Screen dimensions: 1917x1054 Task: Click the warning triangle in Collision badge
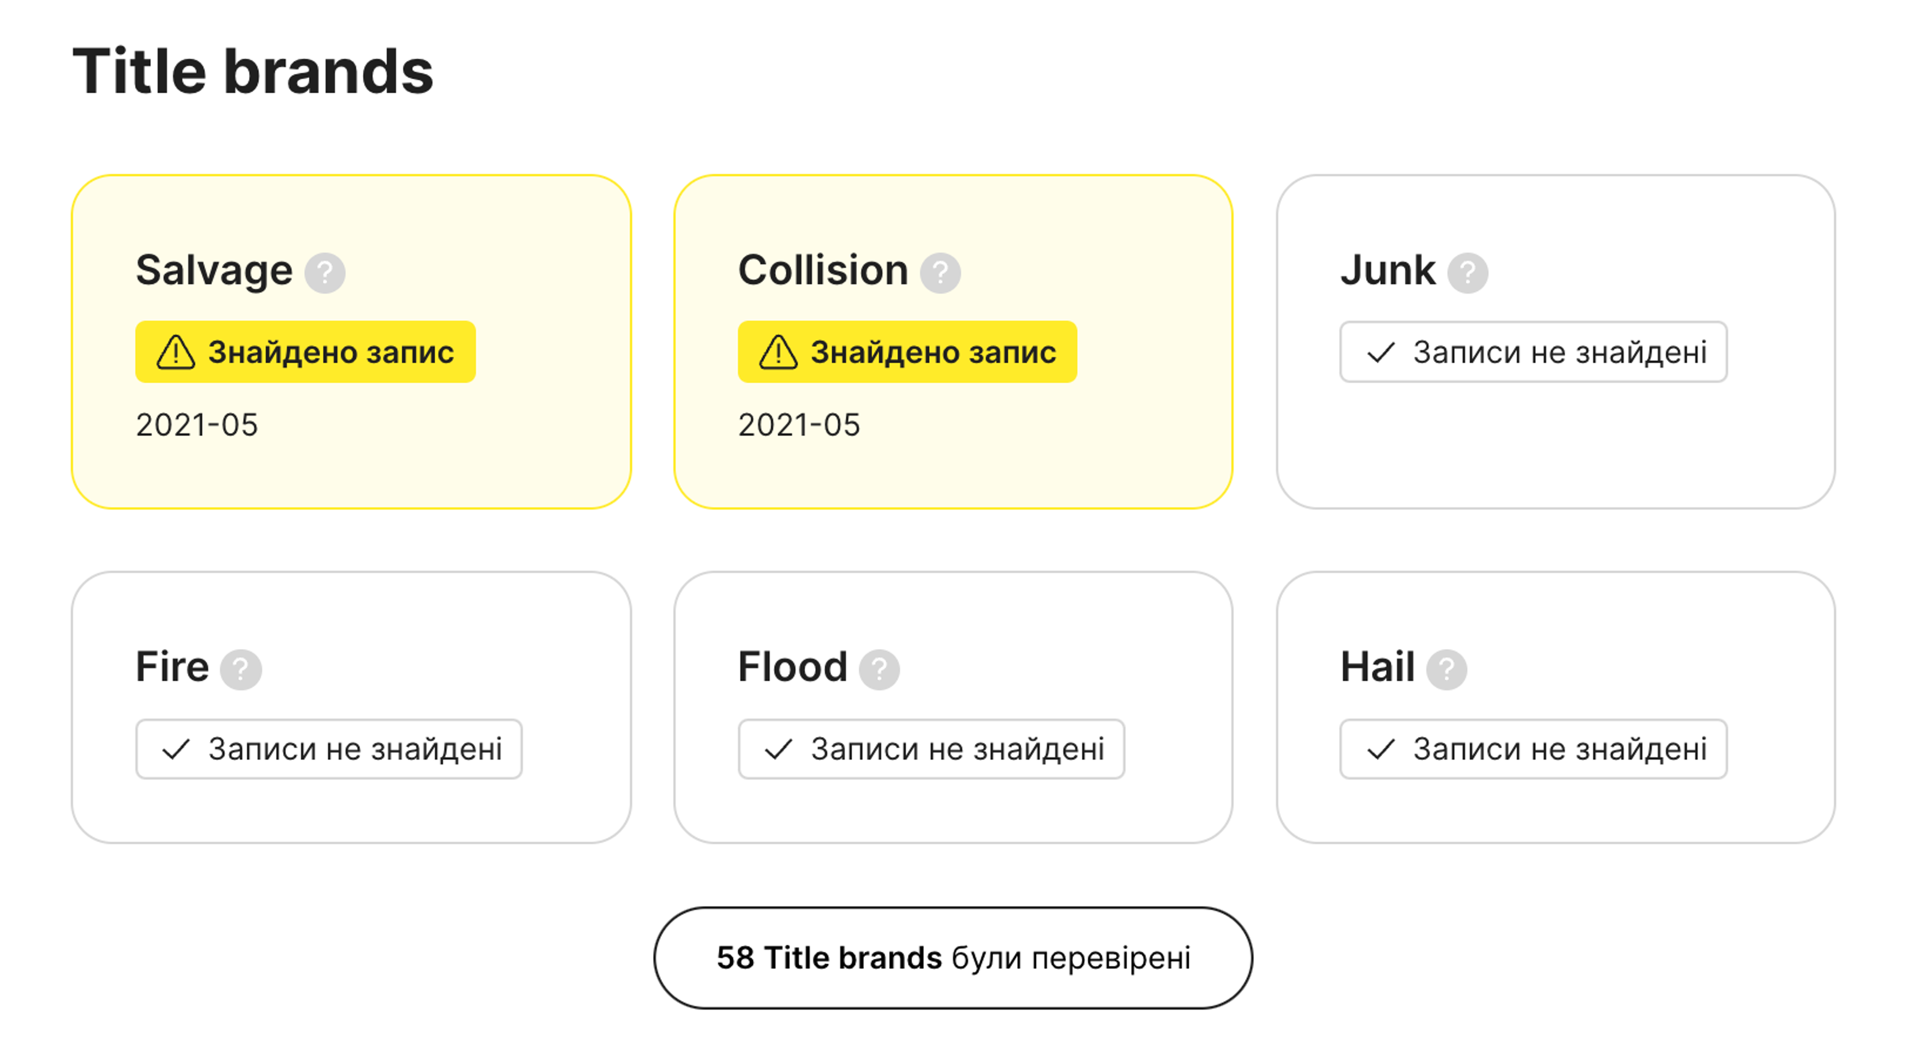[778, 352]
